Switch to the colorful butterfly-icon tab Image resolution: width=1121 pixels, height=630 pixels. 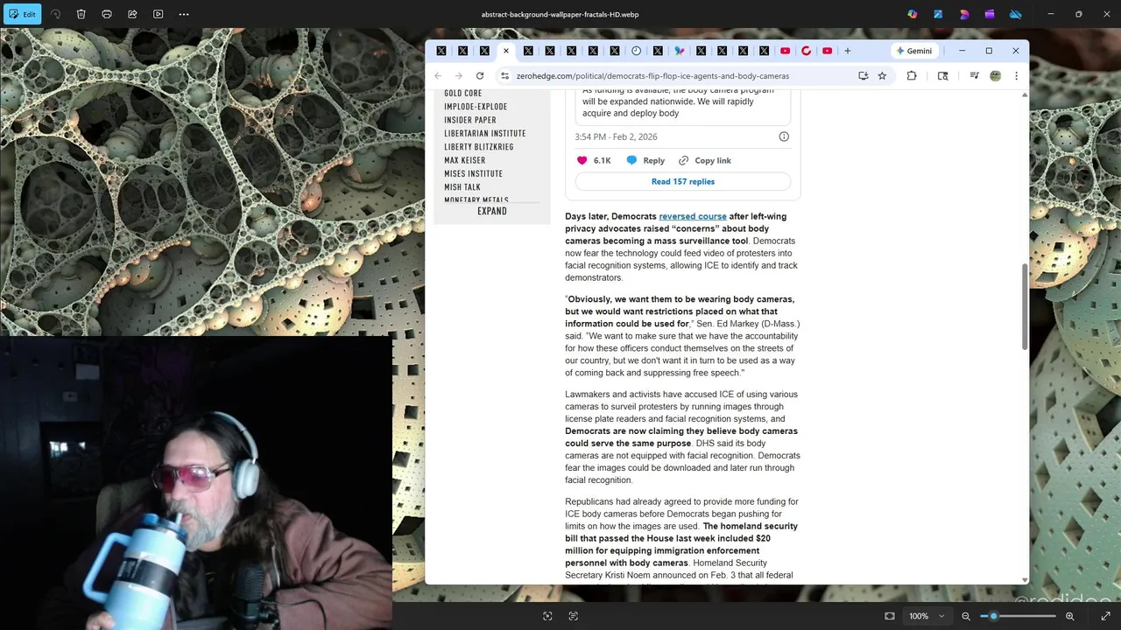point(679,51)
